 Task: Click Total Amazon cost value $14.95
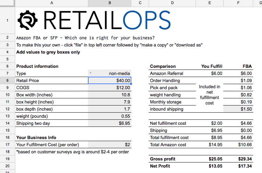(x=209, y=145)
